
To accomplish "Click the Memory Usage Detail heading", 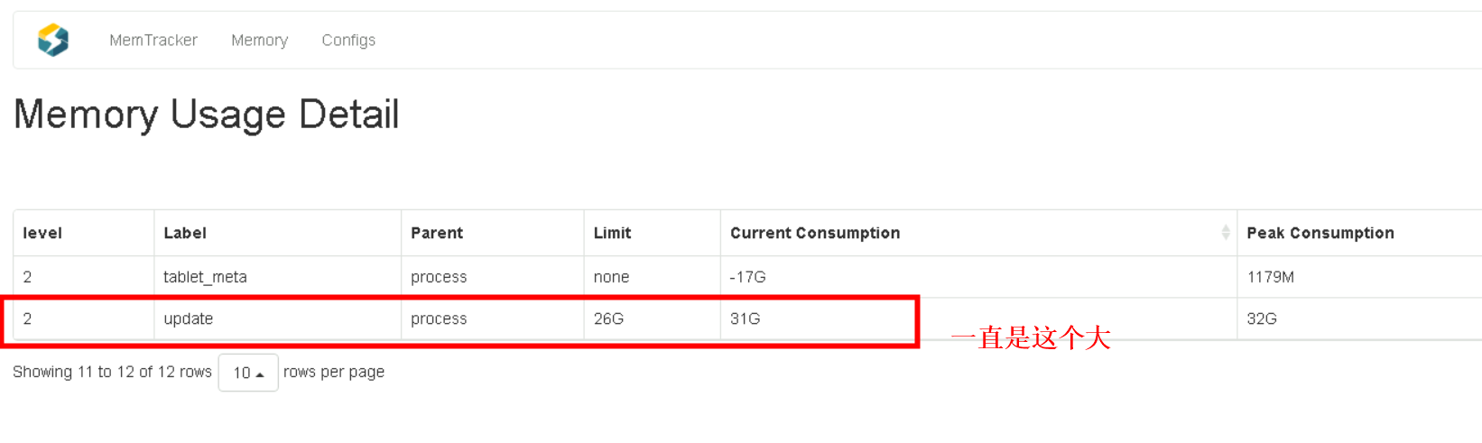I will (x=206, y=115).
